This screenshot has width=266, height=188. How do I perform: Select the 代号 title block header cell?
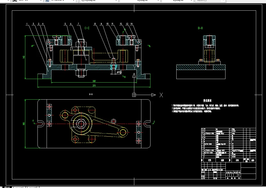210,160
